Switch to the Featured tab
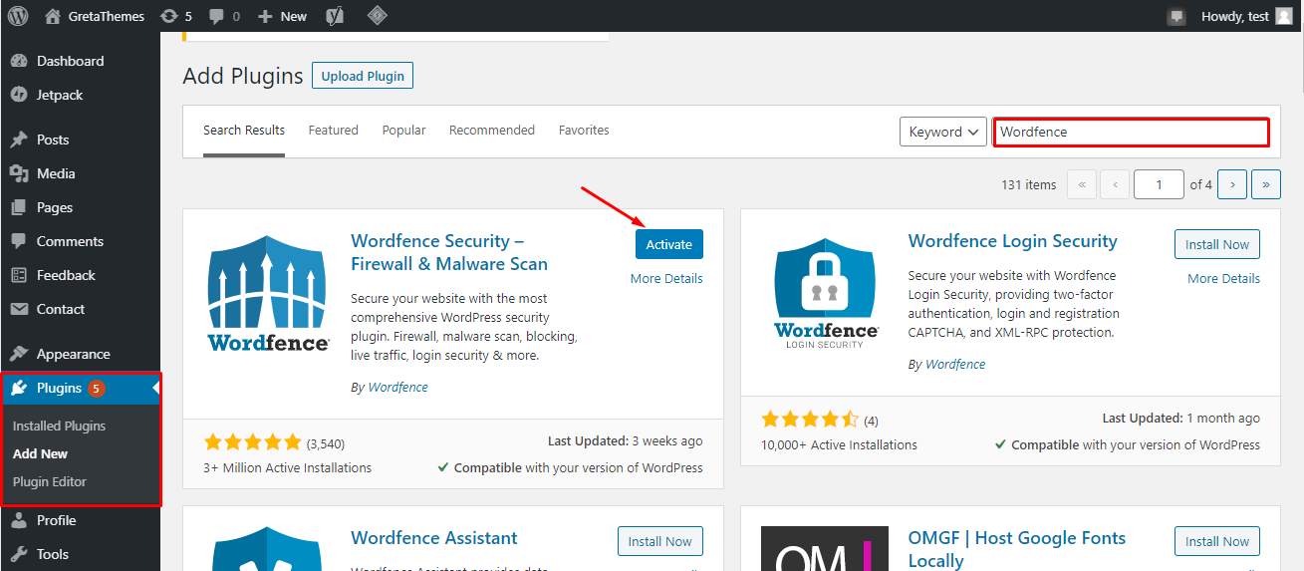The height and width of the screenshot is (571, 1304). 334,131
